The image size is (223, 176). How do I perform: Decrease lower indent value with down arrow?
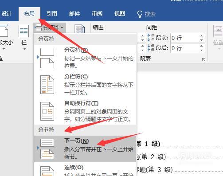pyautogui.click(x=142, y=50)
